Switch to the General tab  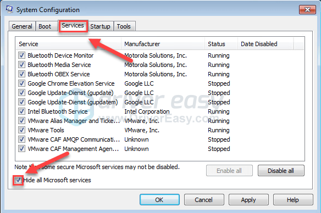22,26
